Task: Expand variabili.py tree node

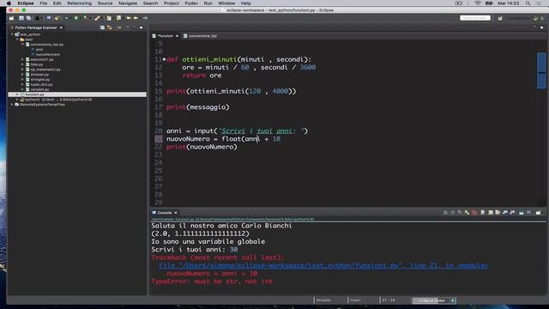Action: 23,89
